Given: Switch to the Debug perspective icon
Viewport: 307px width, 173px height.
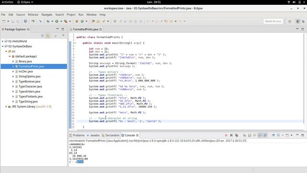Looking at the screenshot, I should 303,21.
